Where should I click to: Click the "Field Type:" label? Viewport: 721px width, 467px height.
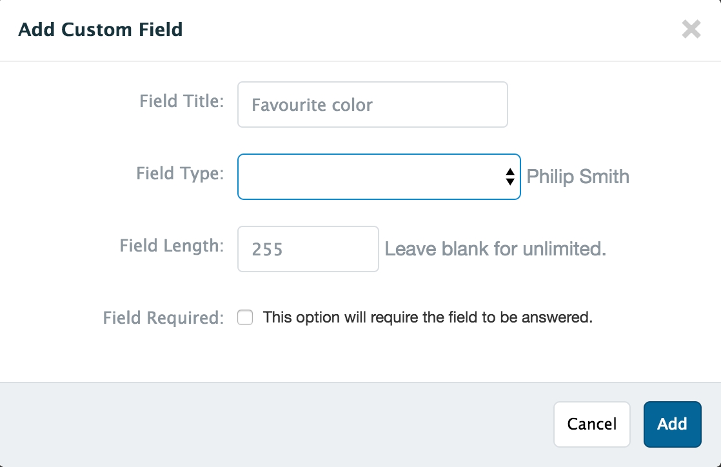coord(180,174)
